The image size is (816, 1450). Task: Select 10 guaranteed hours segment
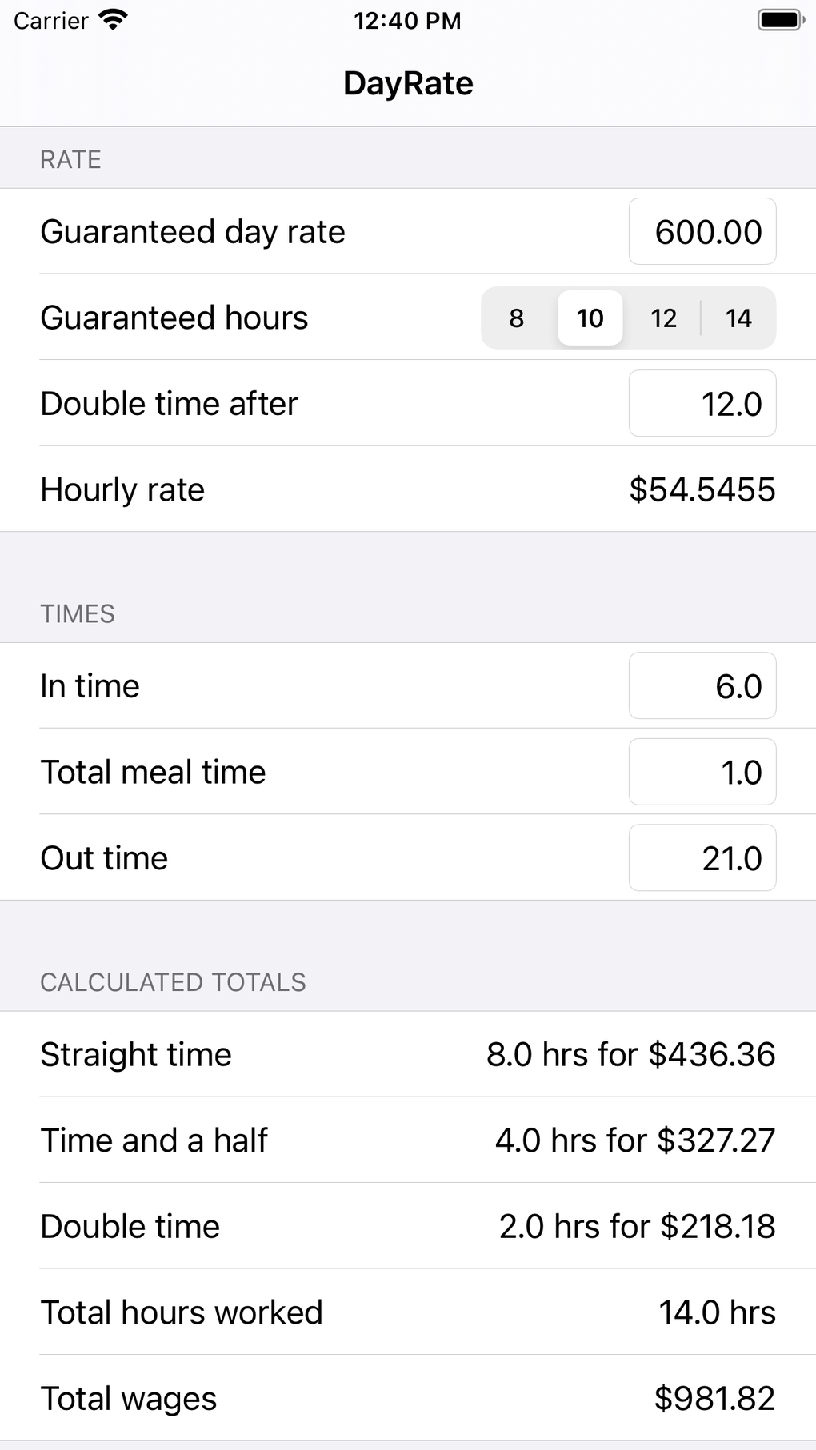pos(590,318)
